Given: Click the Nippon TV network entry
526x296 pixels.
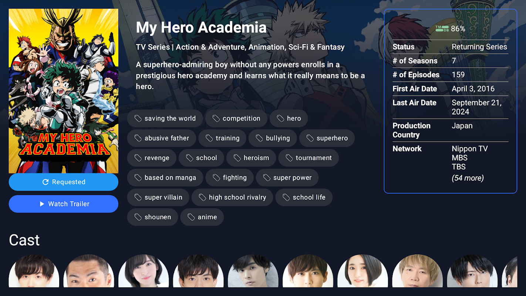Looking at the screenshot, I should [470, 149].
